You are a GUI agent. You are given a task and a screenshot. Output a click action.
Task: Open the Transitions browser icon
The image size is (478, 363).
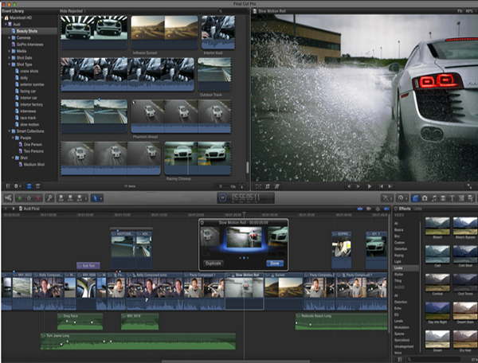click(443, 198)
